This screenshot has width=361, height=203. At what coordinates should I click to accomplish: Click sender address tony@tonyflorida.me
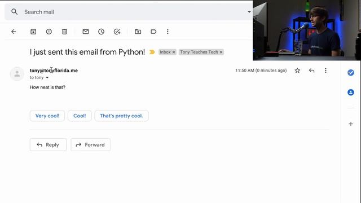coord(54,70)
